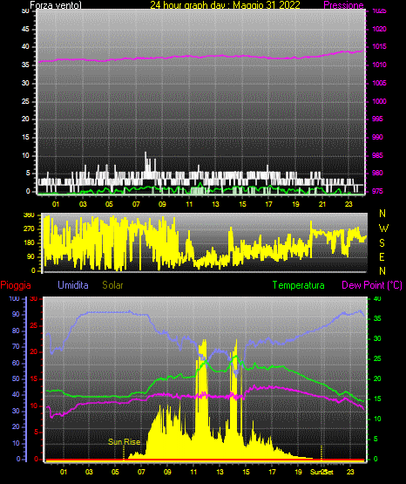Screen dimensions: 406x484
Task: Click the '360' wind direction axis value
Action: coord(29,215)
